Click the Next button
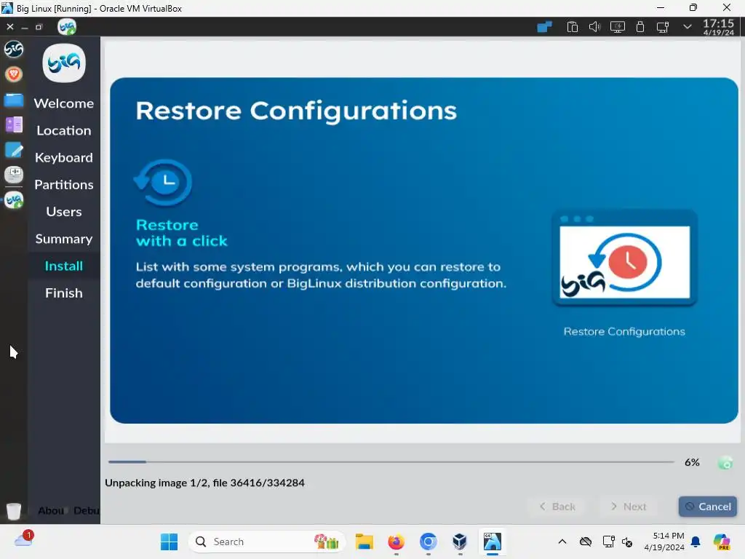745x559 pixels. coord(629,507)
